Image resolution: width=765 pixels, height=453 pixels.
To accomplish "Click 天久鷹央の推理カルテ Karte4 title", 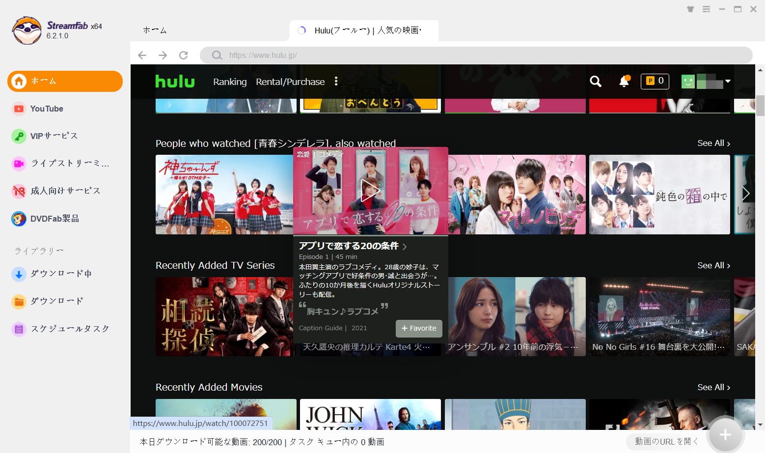I will click(x=366, y=347).
